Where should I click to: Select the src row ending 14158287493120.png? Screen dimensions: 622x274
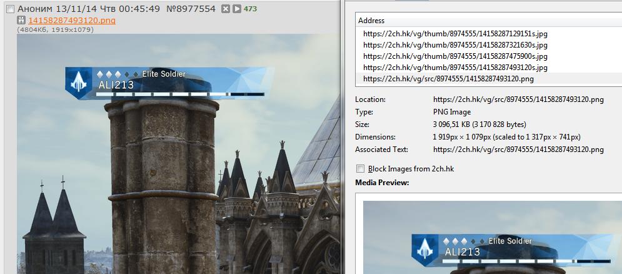click(x=489, y=79)
